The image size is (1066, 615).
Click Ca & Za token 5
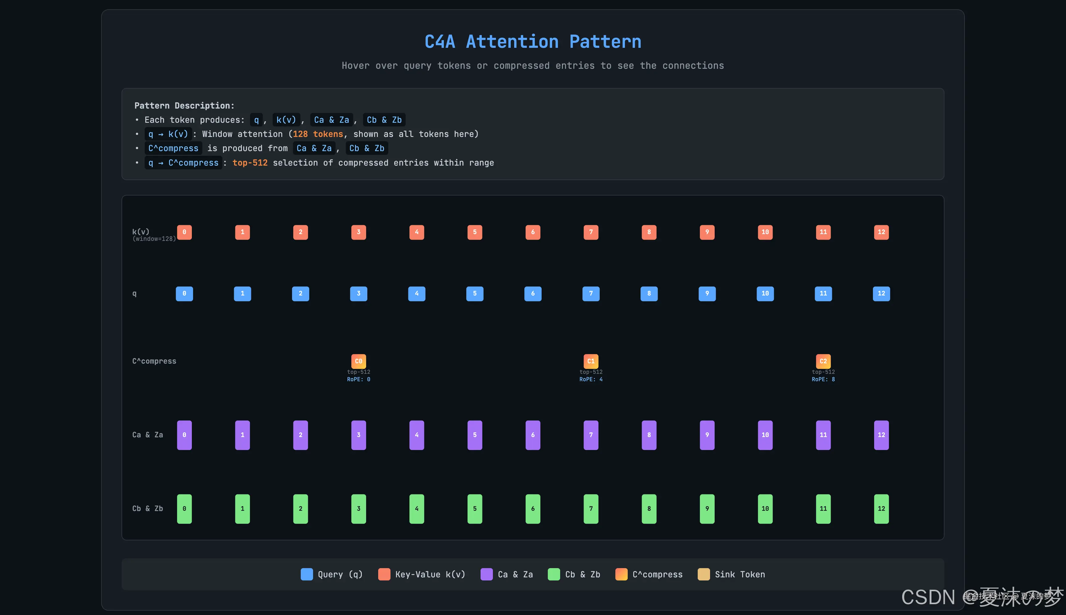click(x=475, y=435)
